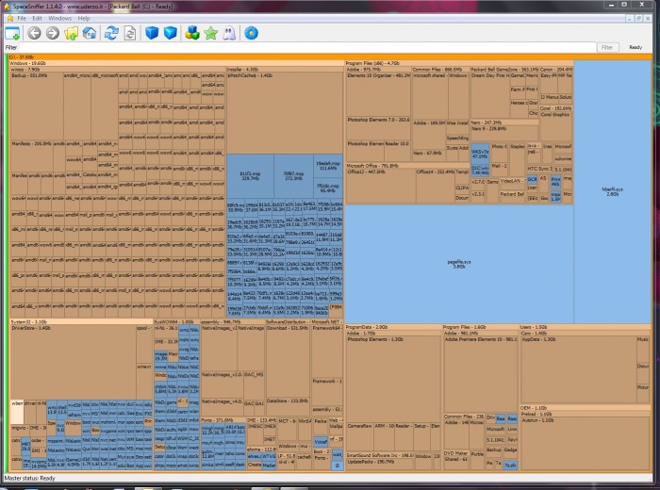Open the Windows menu
This screenshot has width=660, height=490.
[x=59, y=19]
